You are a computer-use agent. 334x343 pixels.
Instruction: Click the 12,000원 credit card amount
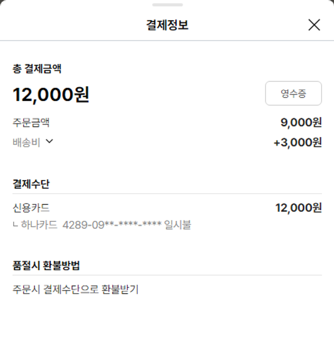pyautogui.click(x=298, y=208)
